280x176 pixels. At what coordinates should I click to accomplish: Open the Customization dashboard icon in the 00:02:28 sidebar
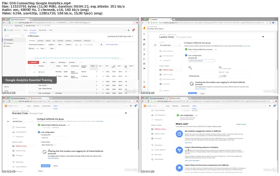144,44
